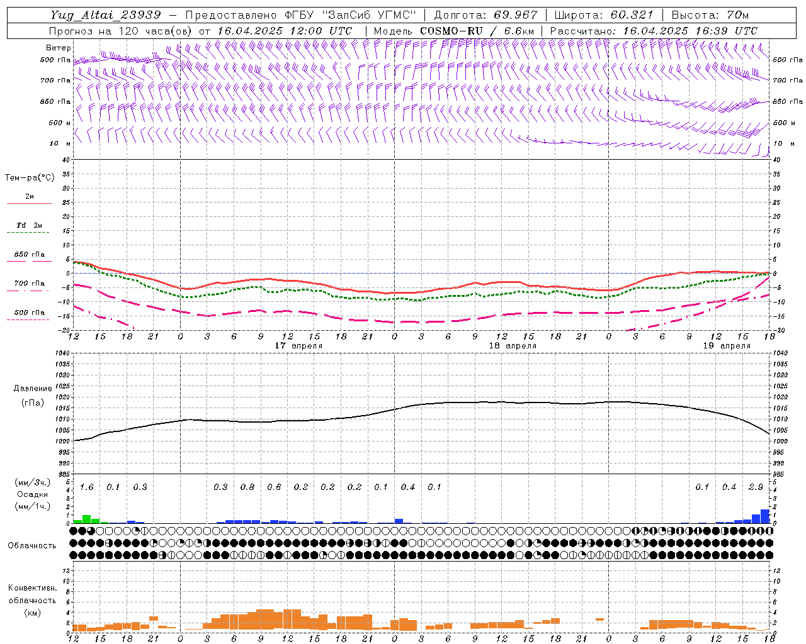The image size is (806, 644).
Task: Click the "Облачность" cloud cover label
Action: coord(32,545)
